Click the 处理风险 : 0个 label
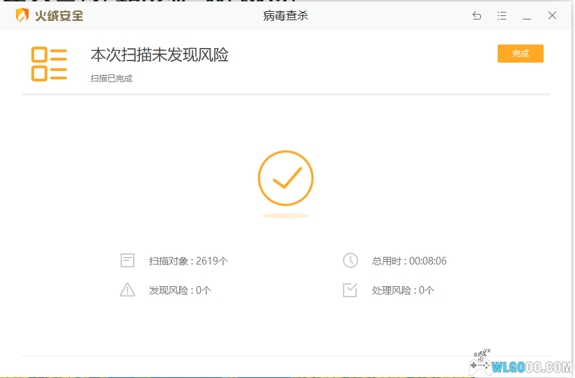 click(x=403, y=290)
